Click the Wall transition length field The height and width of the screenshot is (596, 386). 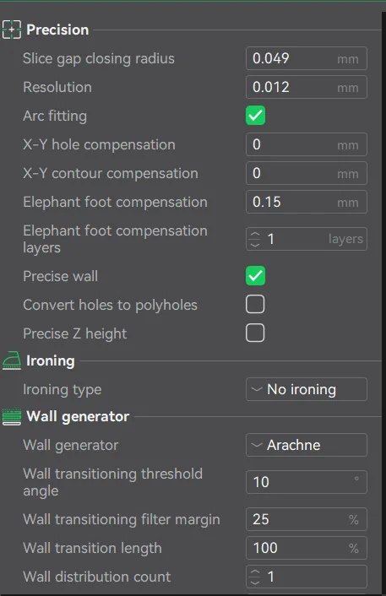coord(307,548)
